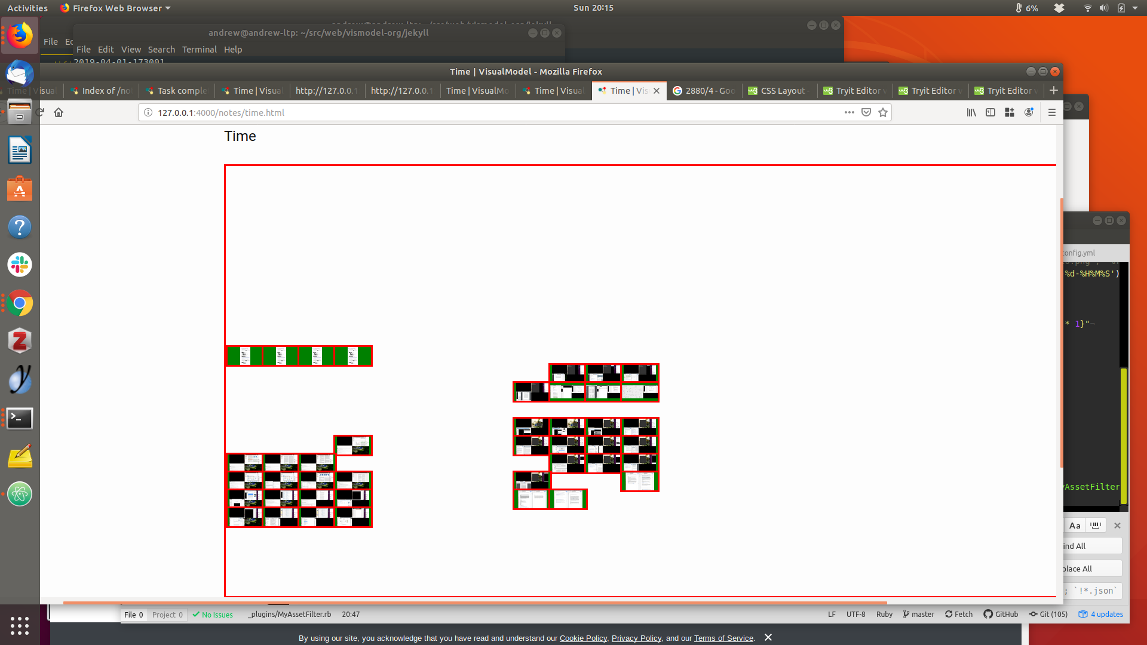This screenshot has height=645, width=1147.
Task: Open the Firefox account icon
Action: [x=1029, y=112]
